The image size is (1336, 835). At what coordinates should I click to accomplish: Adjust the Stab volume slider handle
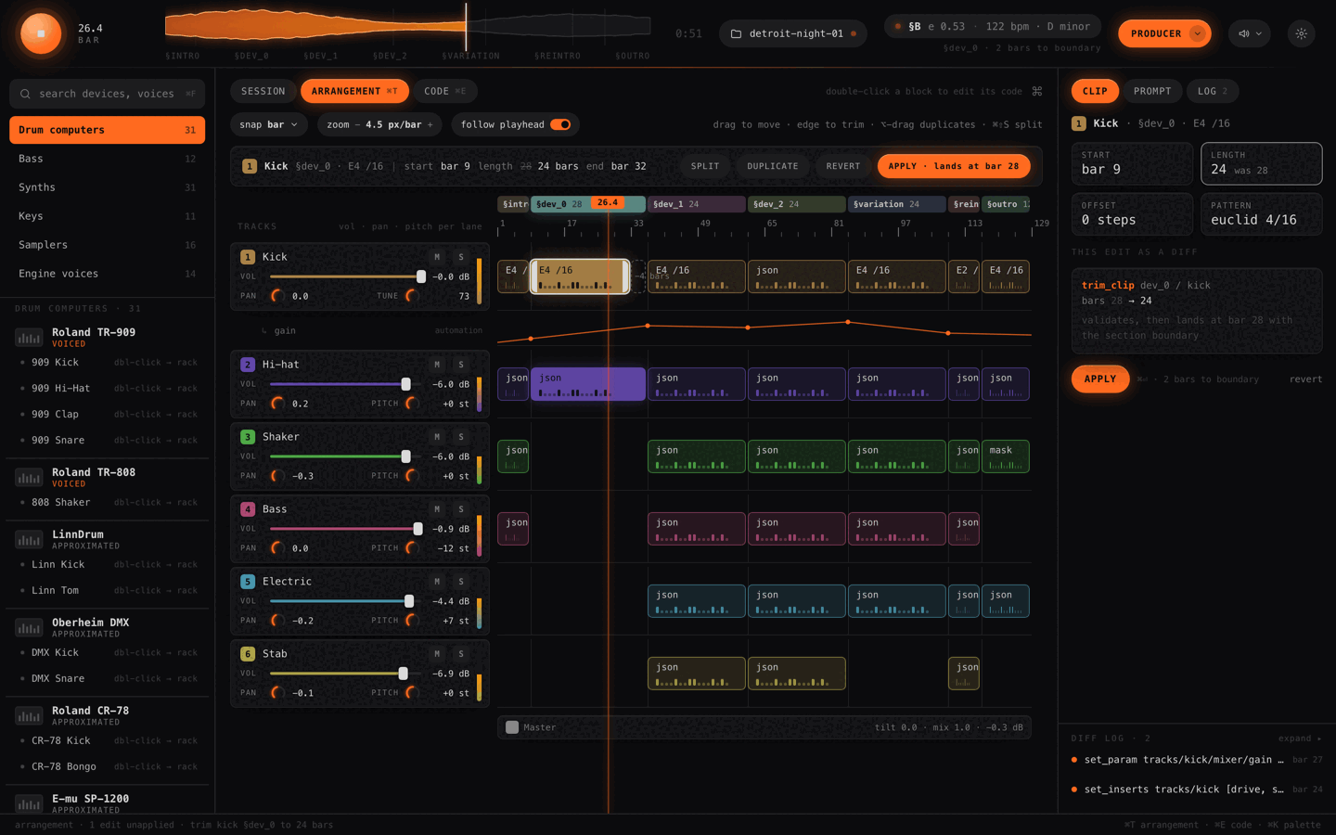pyautogui.click(x=403, y=674)
